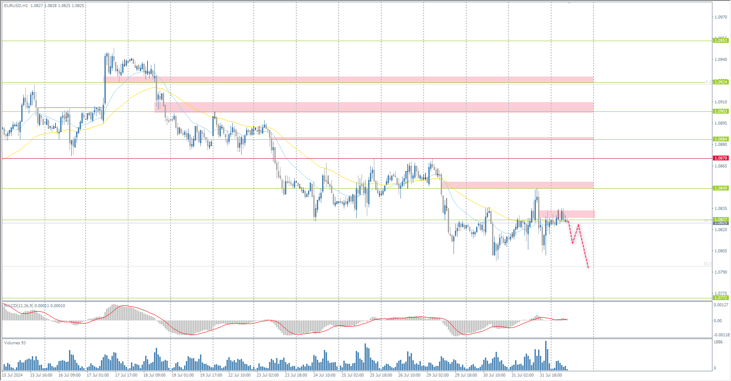Click the 24 Jul 10:00 time label

click(324, 375)
